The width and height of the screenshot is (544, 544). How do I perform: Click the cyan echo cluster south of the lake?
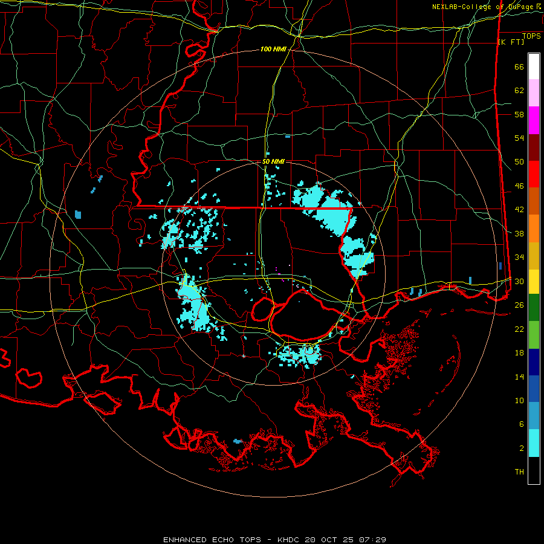299,355
